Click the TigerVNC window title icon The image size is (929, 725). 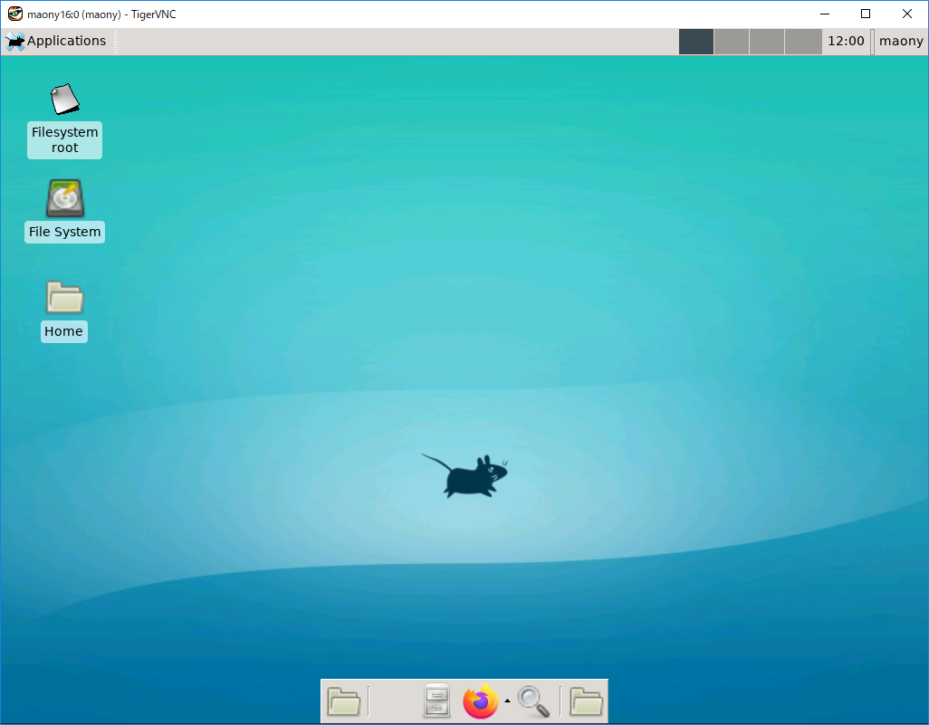pos(14,14)
